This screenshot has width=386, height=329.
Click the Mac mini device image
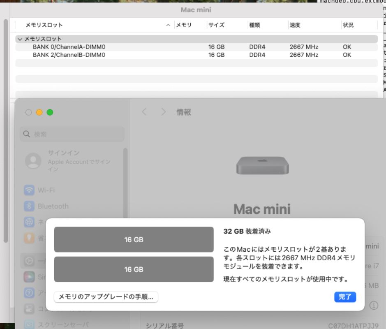262,165
